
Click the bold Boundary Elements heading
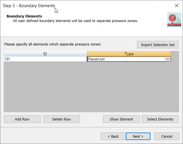pos(24,16)
